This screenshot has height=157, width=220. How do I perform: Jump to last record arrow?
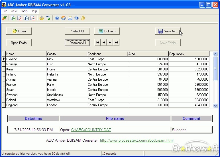tap(116, 43)
